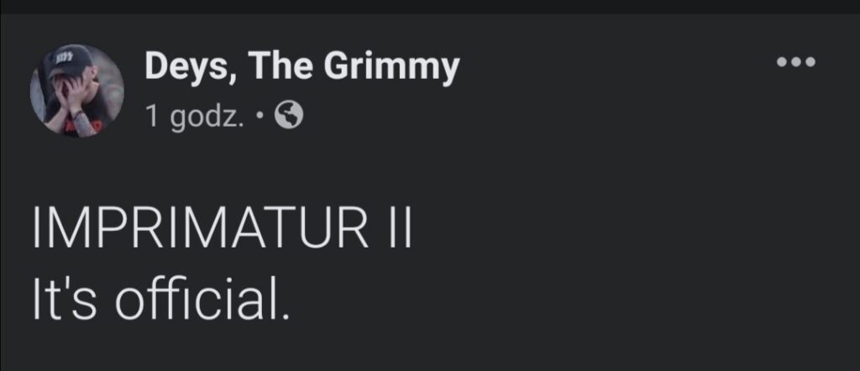Click the word "IMPRIMATUR" in the post
The image size is (860, 371).
188,230
